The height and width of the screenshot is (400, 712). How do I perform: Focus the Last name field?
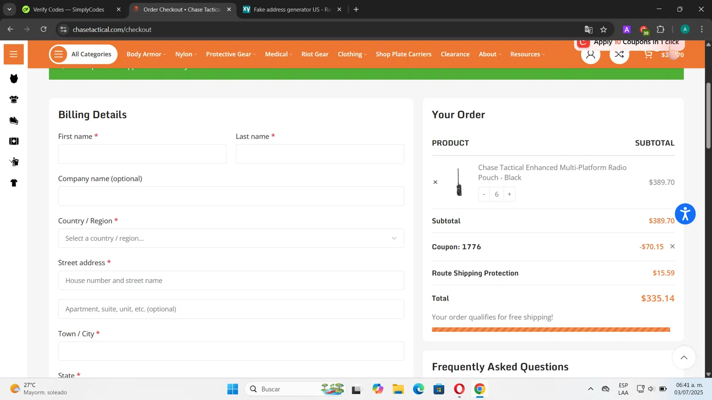(x=320, y=154)
